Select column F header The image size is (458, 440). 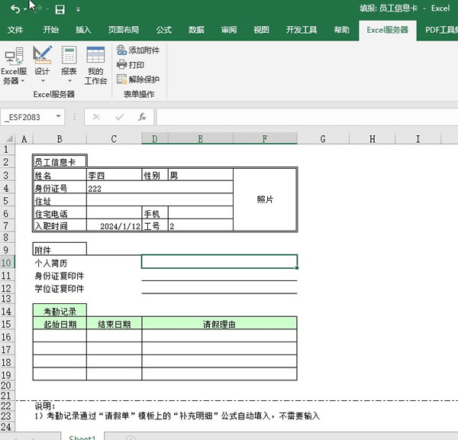pos(265,138)
